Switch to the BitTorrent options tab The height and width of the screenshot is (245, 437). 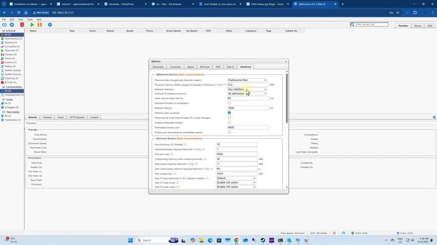[x=205, y=67]
